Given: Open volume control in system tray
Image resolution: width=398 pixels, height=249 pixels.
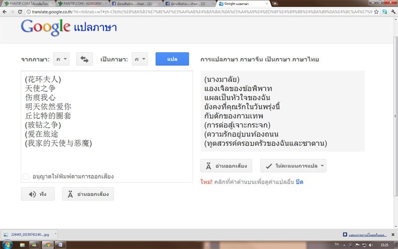Looking at the screenshot, I should coord(371,245).
